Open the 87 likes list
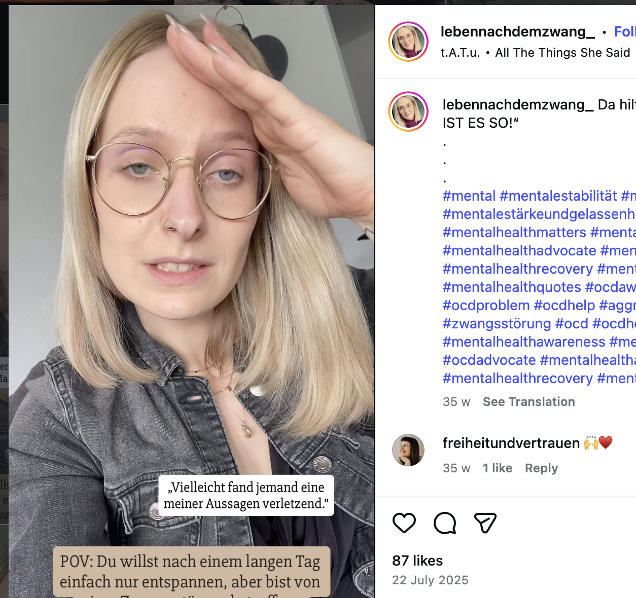Viewport: 636px width, 598px height. [x=417, y=560]
